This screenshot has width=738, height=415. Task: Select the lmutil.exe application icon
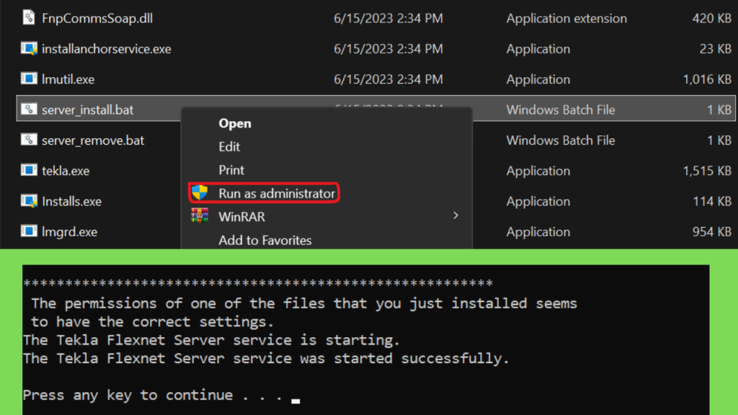tap(29, 79)
